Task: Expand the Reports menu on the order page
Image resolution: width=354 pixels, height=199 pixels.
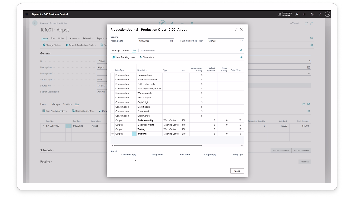Action: pos(101,38)
